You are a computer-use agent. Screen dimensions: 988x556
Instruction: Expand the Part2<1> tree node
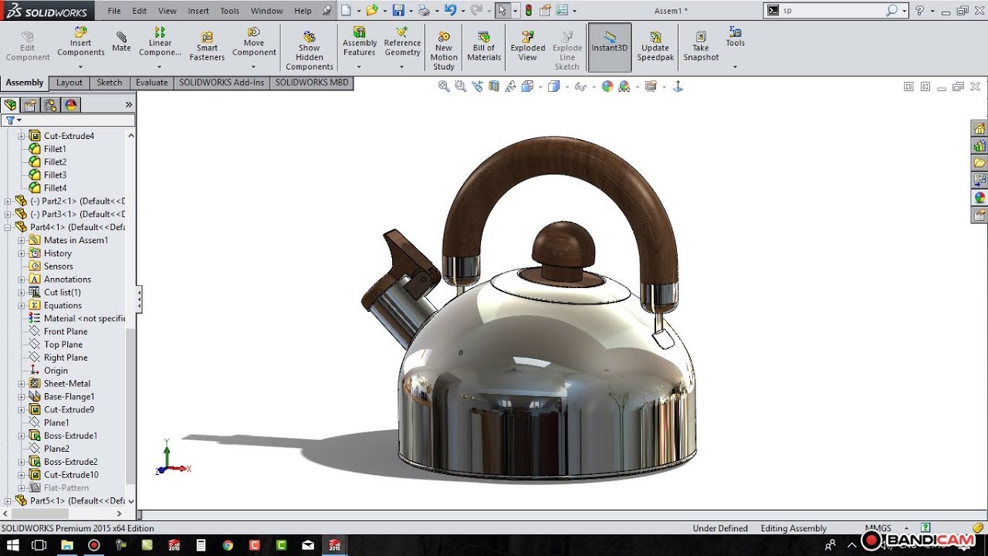tap(8, 201)
